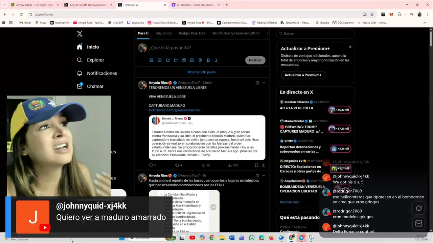Open Grok icon on the 21min post
433x243 pixels.
pos(257,83)
